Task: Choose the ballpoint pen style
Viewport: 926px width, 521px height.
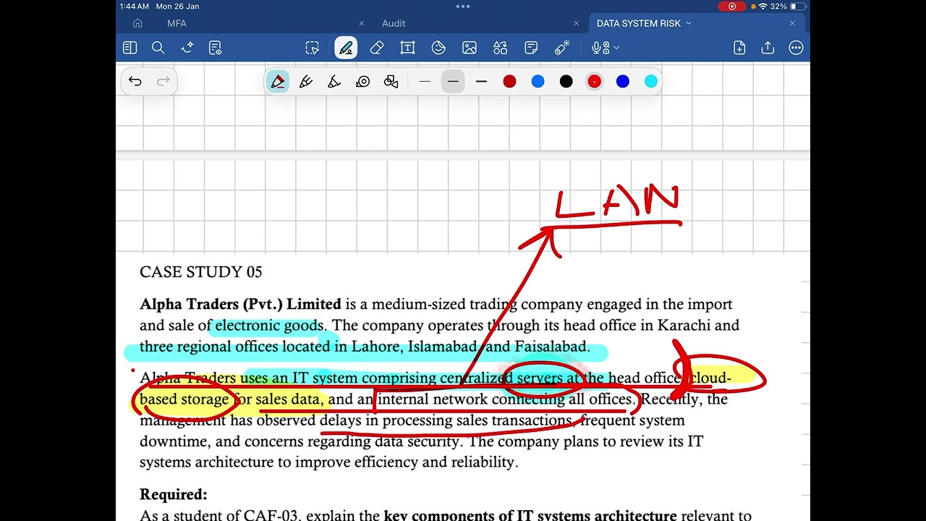Action: 306,82
